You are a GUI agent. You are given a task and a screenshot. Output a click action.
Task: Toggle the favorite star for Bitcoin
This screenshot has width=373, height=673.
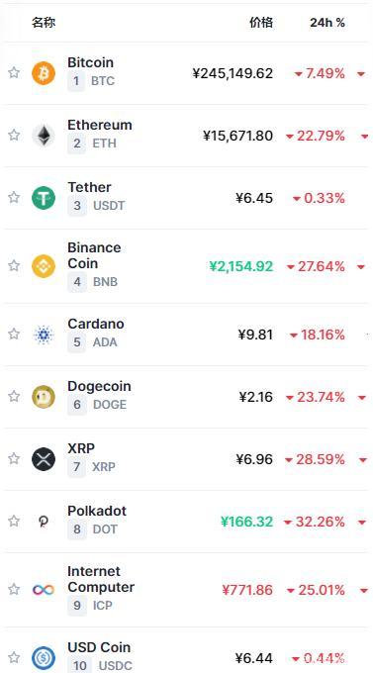(x=14, y=72)
